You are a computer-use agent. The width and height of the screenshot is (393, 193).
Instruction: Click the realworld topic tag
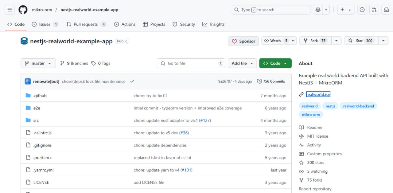[310, 106]
